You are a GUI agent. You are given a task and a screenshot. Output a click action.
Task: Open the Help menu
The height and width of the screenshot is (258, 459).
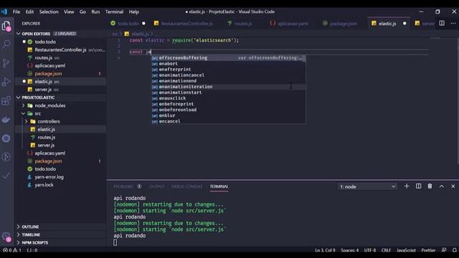[x=134, y=11]
